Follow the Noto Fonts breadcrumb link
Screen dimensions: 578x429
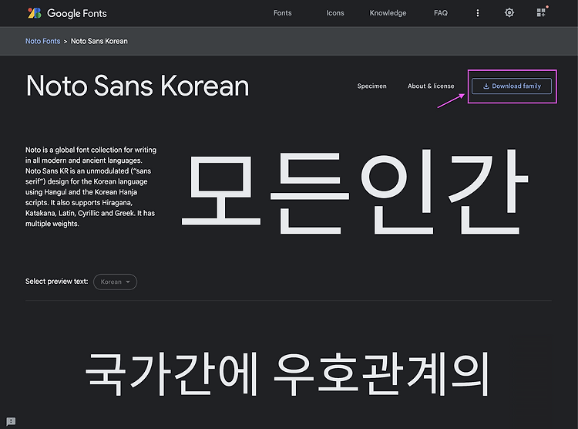click(x=42, y=41)
